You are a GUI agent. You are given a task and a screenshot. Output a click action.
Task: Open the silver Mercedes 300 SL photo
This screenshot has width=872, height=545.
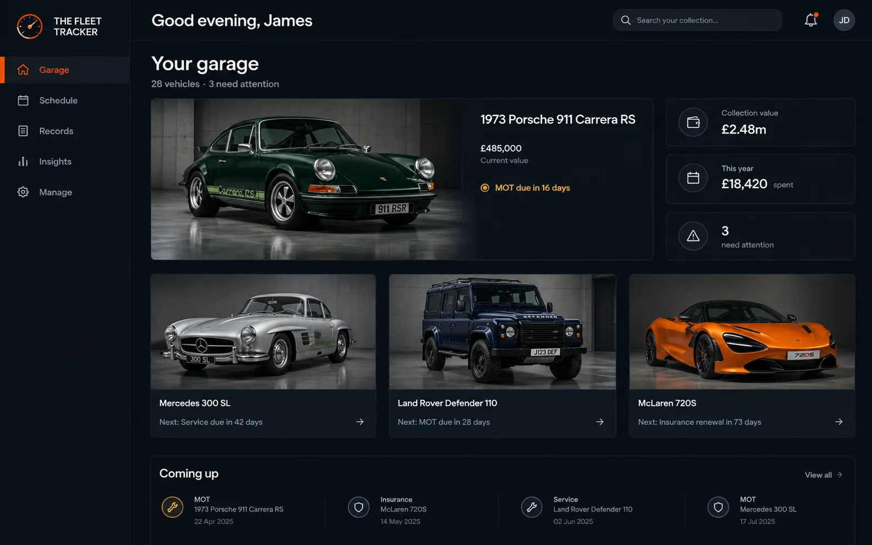click(263, 332)
